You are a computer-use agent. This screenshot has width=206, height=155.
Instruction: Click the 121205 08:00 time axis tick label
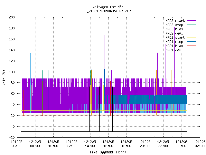(35, 144)
